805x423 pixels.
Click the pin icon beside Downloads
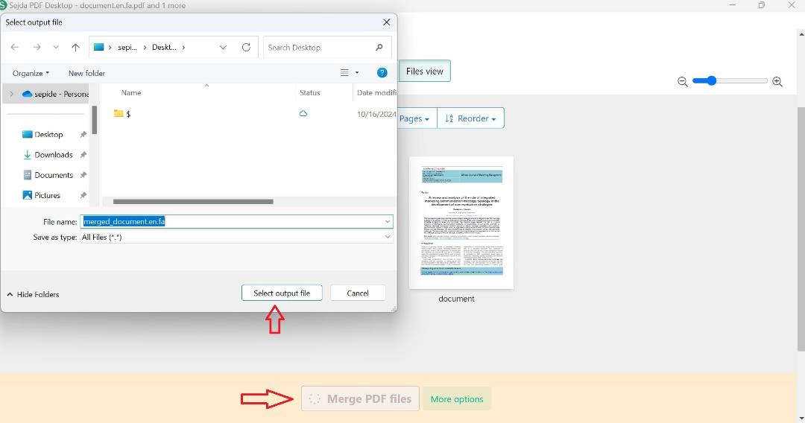point(83,155)
